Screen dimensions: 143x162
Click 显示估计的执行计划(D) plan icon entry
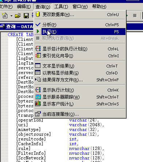[x=80, y=49]
